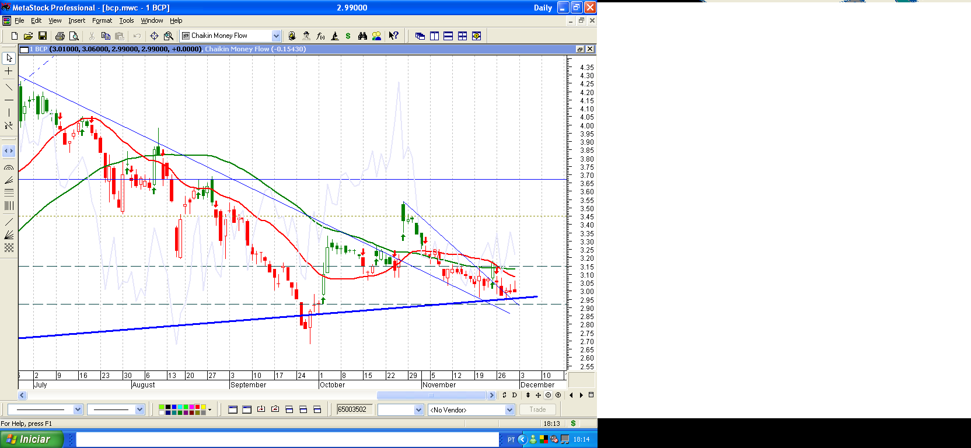Open the Tools menu
971x448 pixels.
click(126, 20)
